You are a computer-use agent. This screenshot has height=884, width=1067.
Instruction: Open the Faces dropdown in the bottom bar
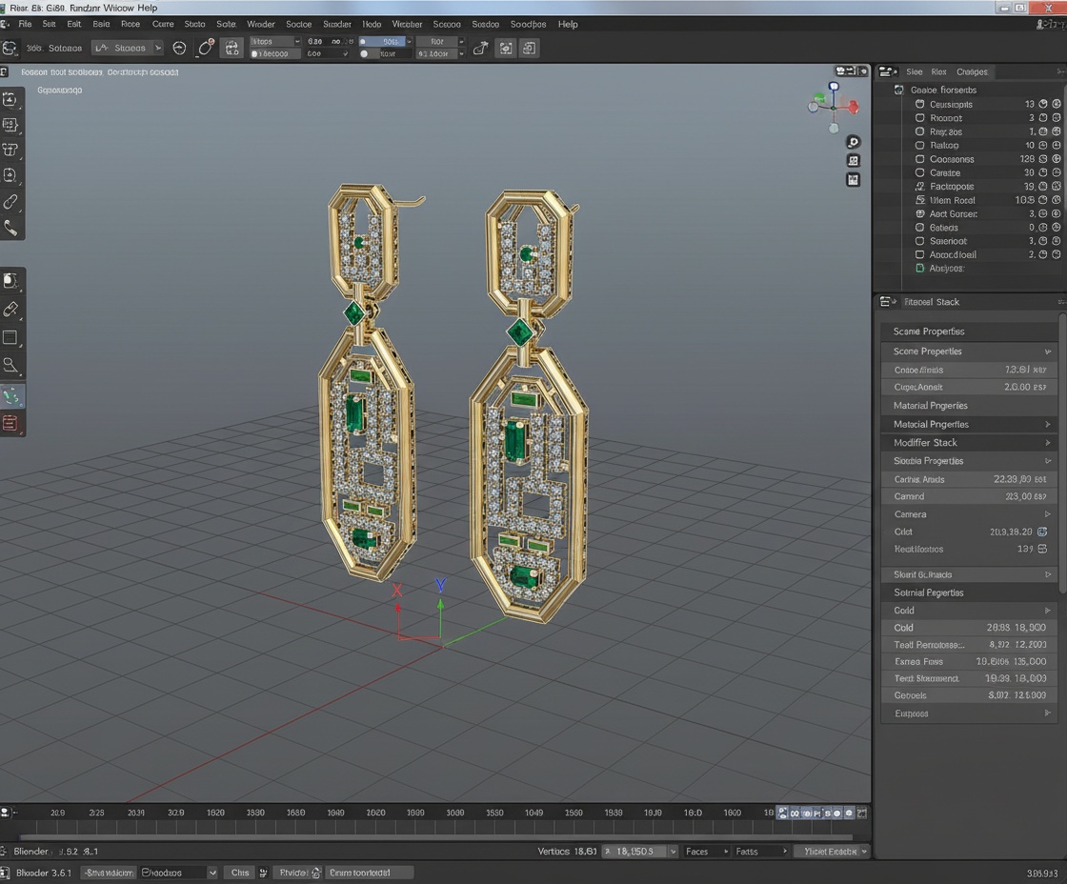tap(705, 852)
